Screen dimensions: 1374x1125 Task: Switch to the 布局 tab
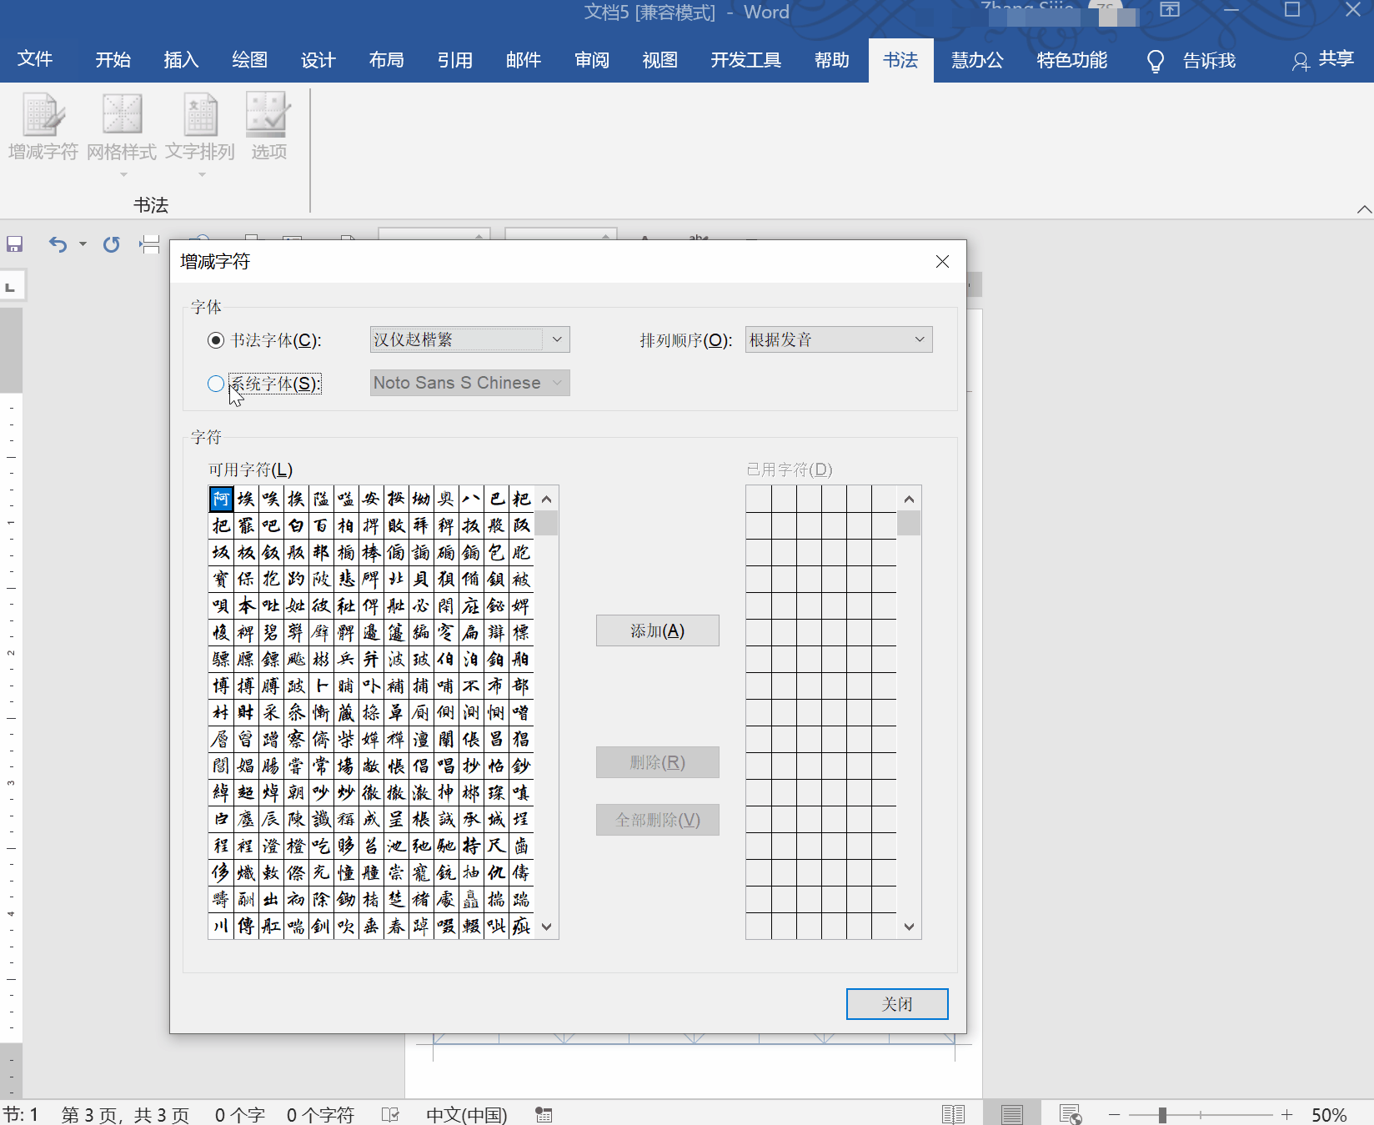(386, 60)
